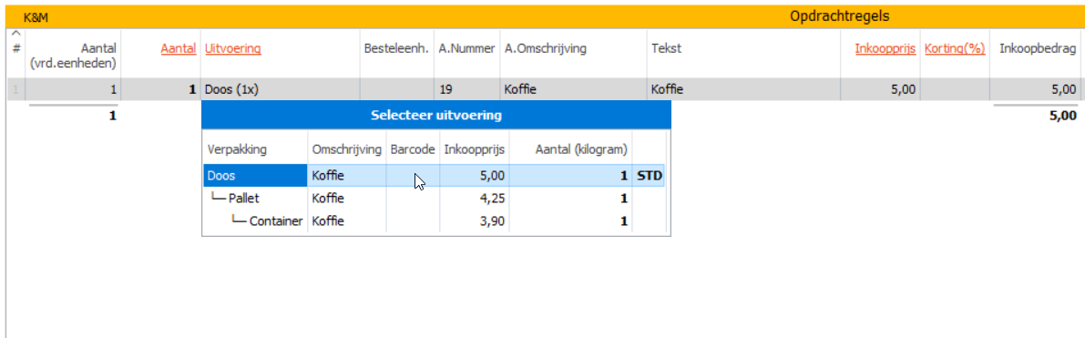Click the Opdrachtregels title bar
Screen dimensions: 1085x338
839,15
